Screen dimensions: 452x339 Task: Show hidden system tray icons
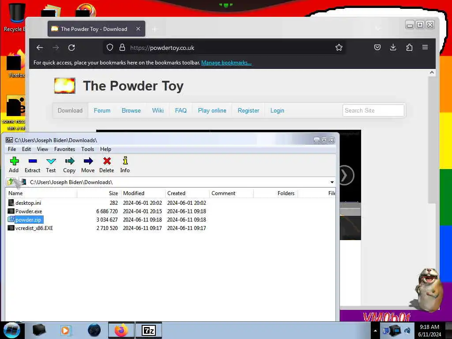[x=375, y=331]
